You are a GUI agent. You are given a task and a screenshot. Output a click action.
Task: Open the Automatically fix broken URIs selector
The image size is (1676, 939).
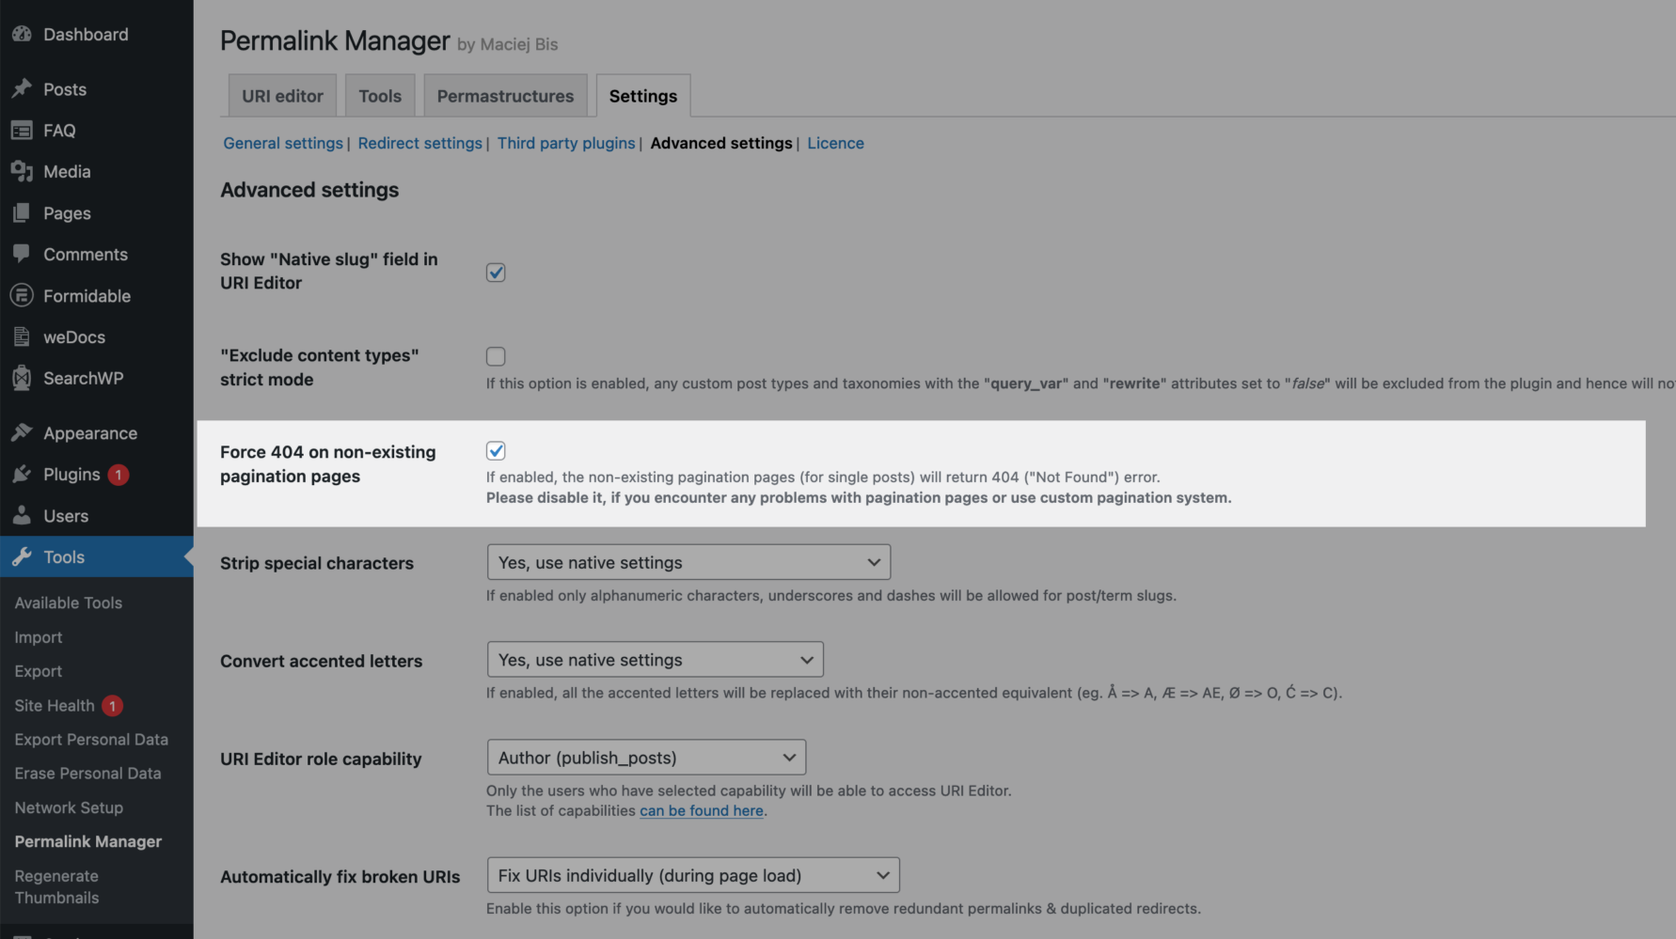point(692,874)
